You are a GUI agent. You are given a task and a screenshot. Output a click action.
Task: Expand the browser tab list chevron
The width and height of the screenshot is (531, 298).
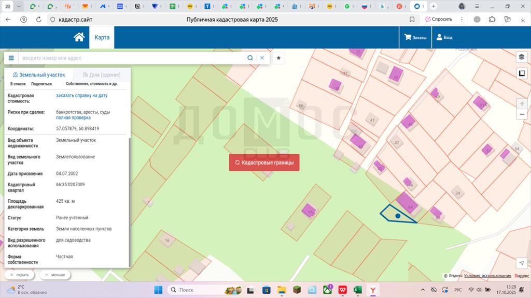coord(19,6)
